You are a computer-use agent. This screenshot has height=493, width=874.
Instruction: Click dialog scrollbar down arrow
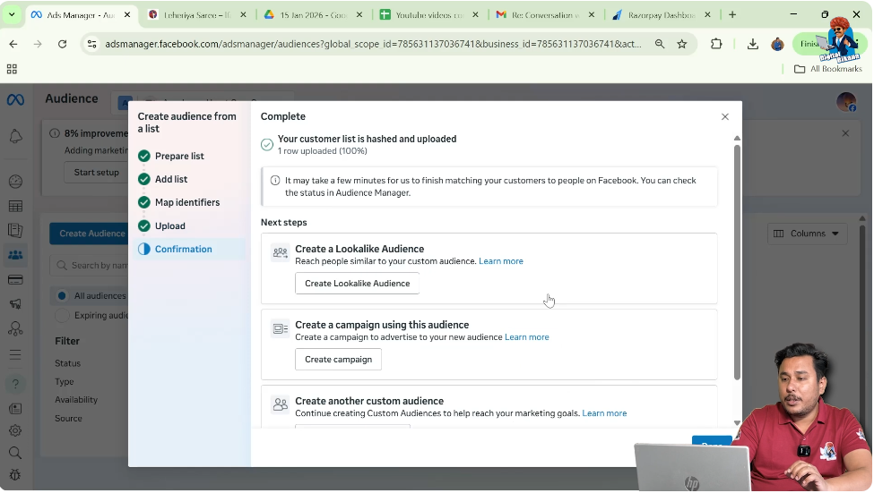(x=737, y=423)
